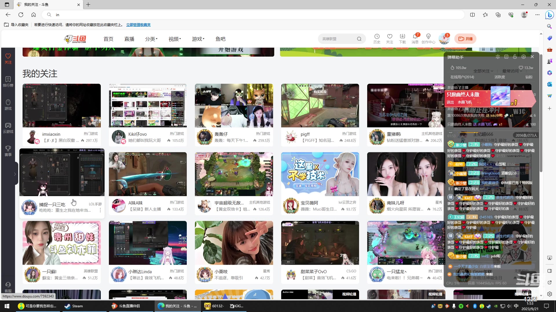Toggle Bluetooth icon in system tray
This screenshot has width=556, height=312.
(x=475, y=306)
